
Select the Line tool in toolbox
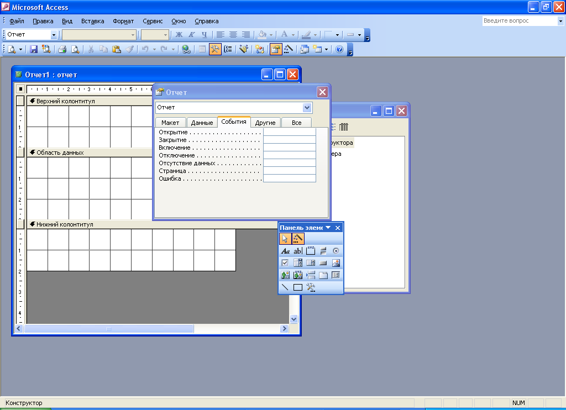pos(285,287)
